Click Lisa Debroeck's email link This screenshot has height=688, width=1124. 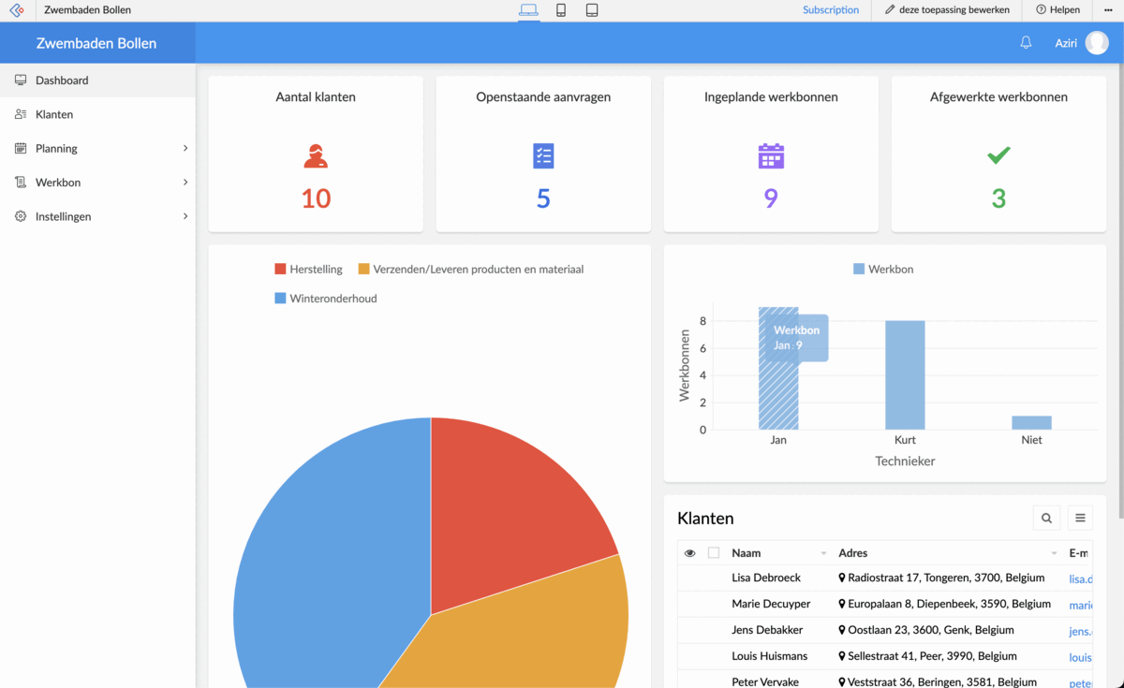coord(1081,579)
